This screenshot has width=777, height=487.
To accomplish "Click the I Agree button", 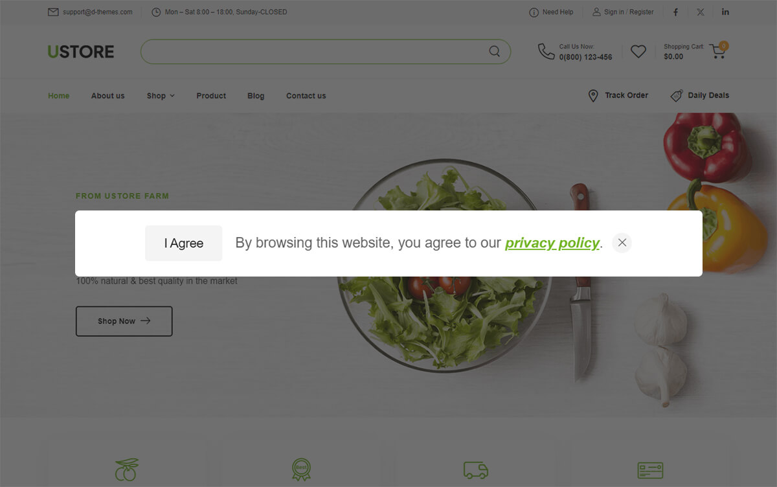I will [184, 243].
